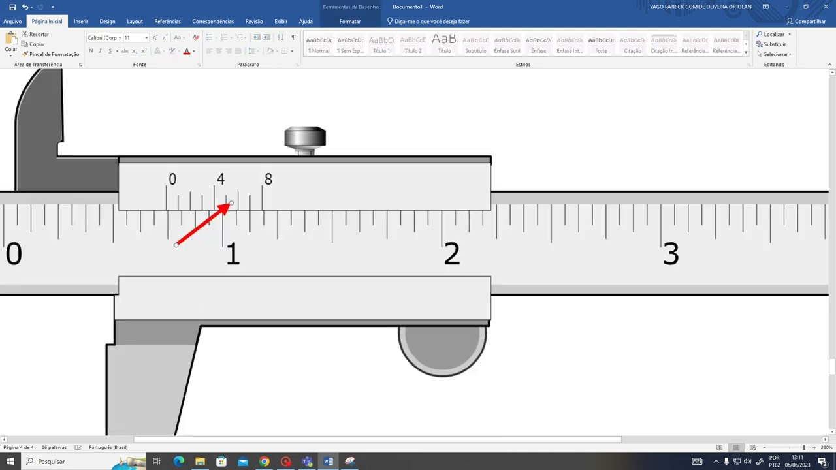Switch to the Layout tab
This screenshot has width=836, height=470.
135,21
